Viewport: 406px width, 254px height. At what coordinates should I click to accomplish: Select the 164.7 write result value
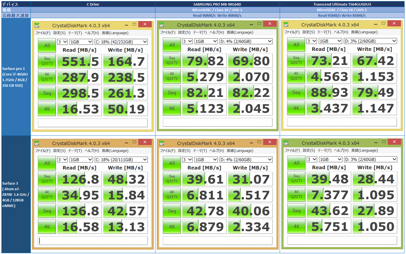[x=125, y=62]
